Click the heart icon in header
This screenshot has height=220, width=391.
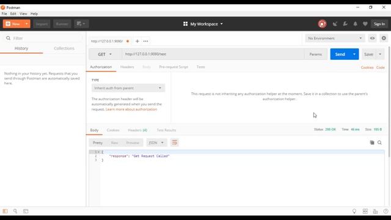pos(365,24)
